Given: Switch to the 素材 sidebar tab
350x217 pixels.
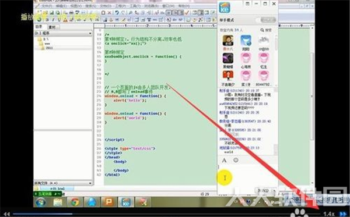Looking at the screenshot, I should pos(52,27).
